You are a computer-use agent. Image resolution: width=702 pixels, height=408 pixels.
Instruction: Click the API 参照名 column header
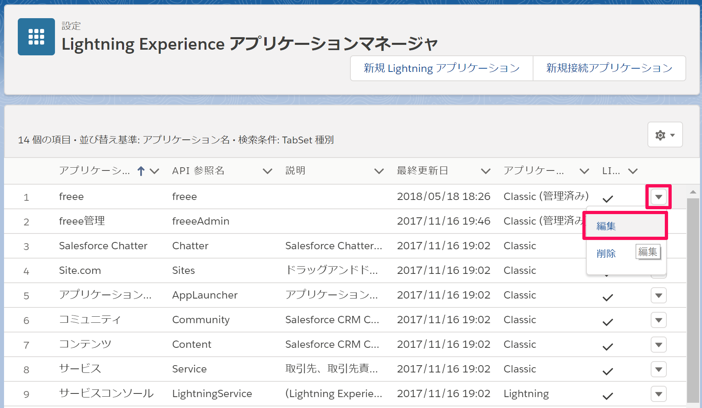click(198, 170)
